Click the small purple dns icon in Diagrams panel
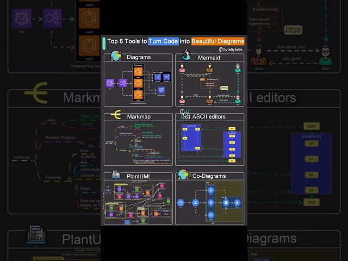Viewport: 348px width, 261px height. (110, 83)
